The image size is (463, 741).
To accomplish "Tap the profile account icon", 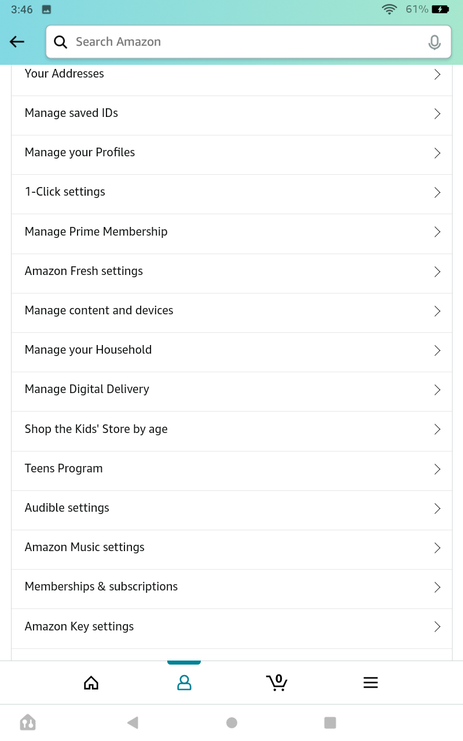I will 184,683.
